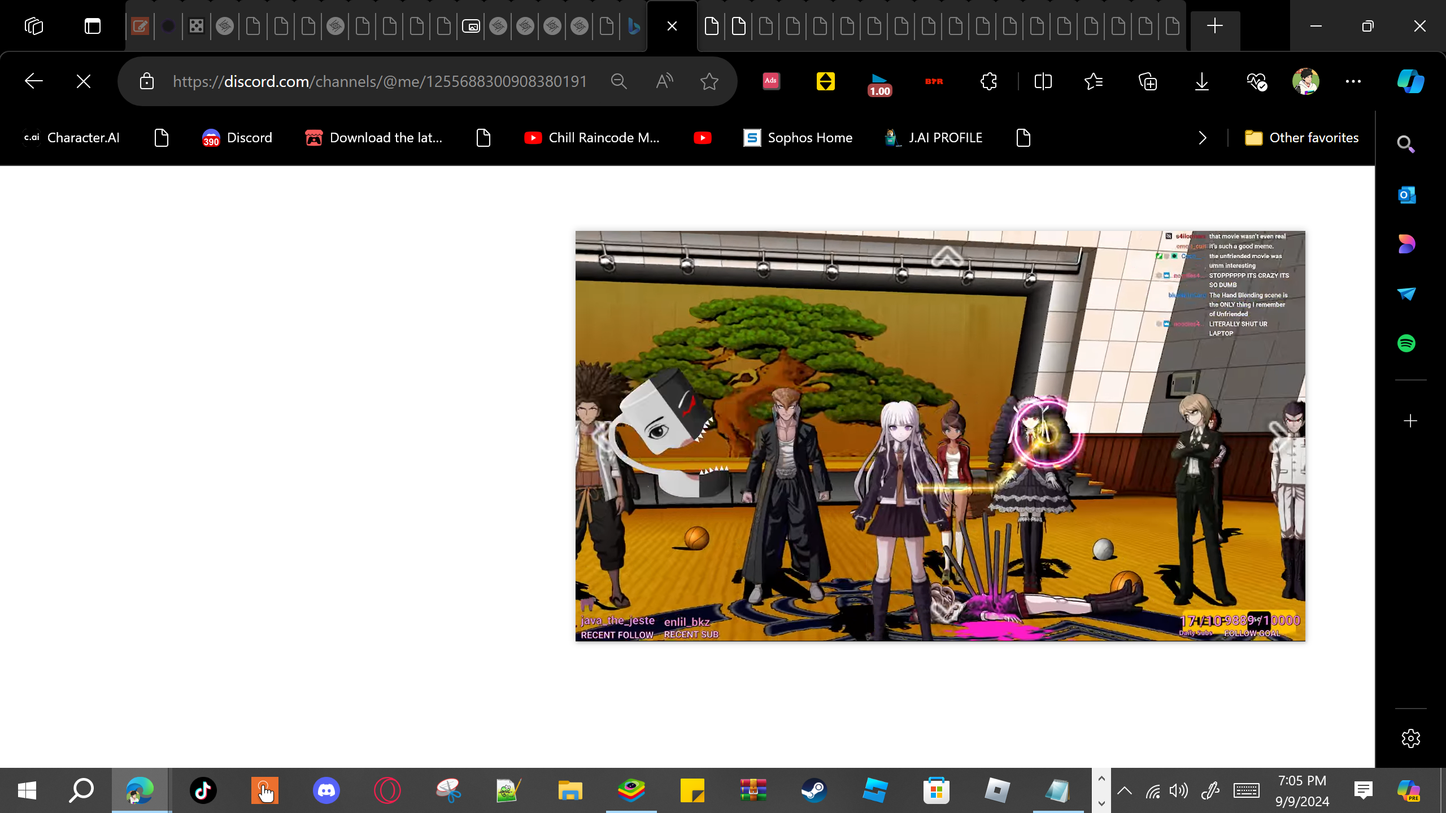This screenshot has height=813, width=1446.
Task: Expand the favorites bar overflow chevron
Action: click(x=1203, y=138)
